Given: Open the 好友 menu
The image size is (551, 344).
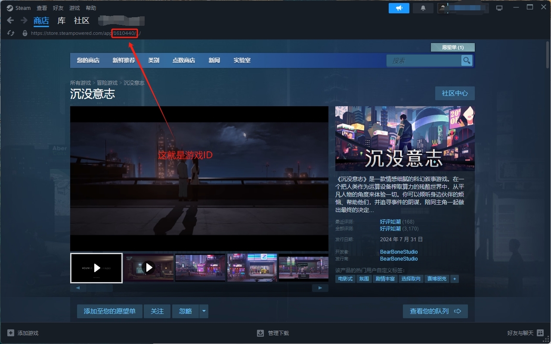Looking at the screenshot, I should tap(58, 8).
